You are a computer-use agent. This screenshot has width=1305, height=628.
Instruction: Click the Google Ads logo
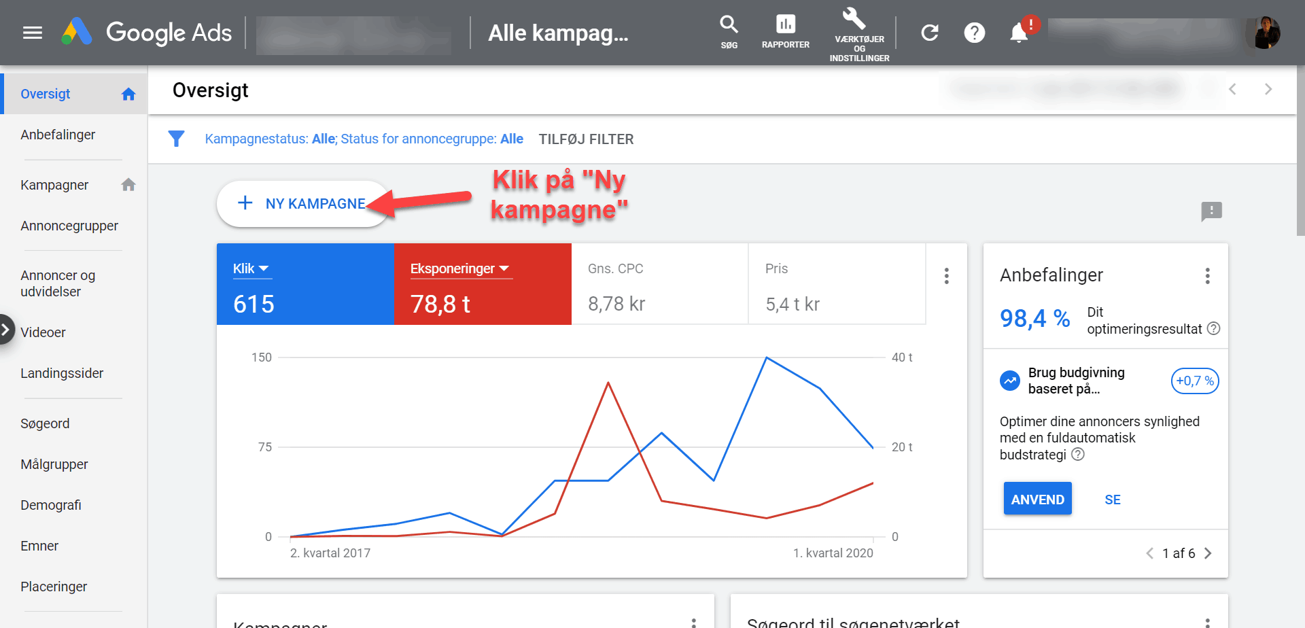point(147,33)
